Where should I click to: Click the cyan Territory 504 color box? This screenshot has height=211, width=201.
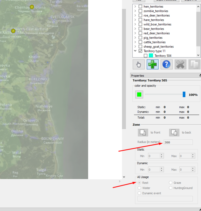[151, 56]
